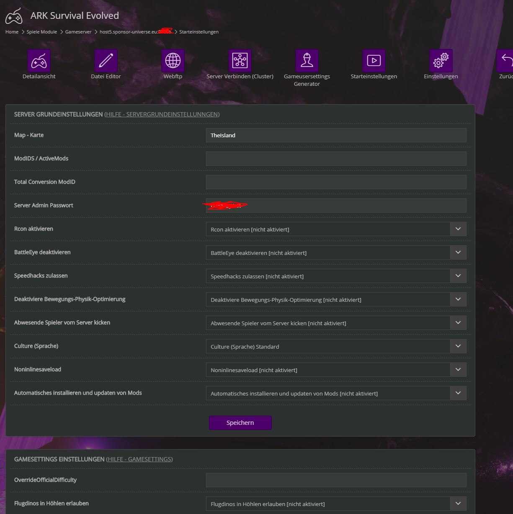Click the Webftp globe icon
The height and width of the screenshot is (514, 513).
(x=173, y=61)
